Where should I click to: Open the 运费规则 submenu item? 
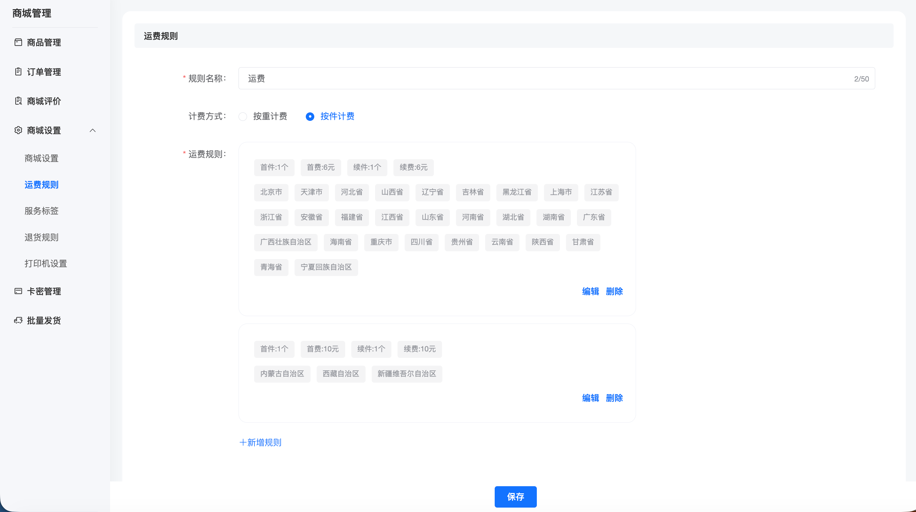pyautogui.click(x=41, y=185)
